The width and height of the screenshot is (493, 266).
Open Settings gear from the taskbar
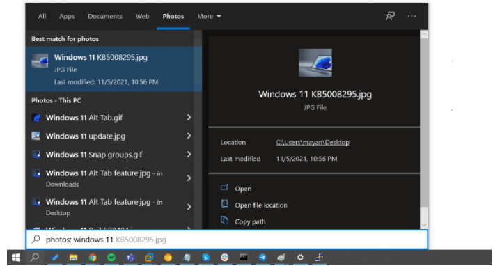(300, 258)
